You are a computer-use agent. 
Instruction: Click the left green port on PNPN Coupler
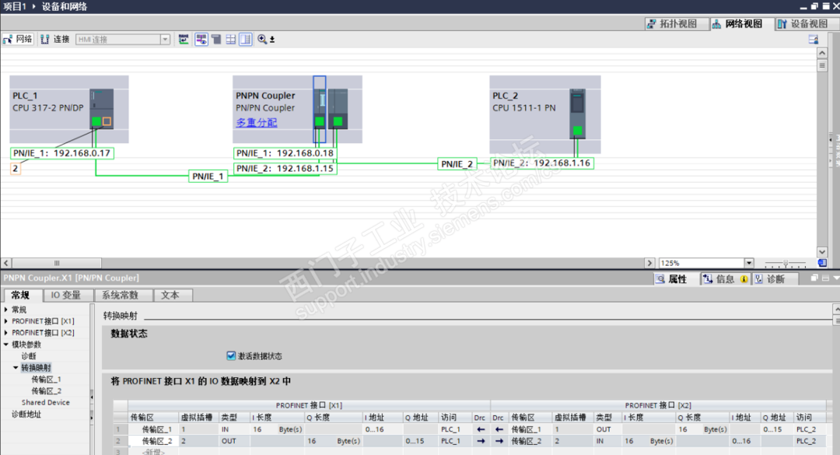pos(320,121)
